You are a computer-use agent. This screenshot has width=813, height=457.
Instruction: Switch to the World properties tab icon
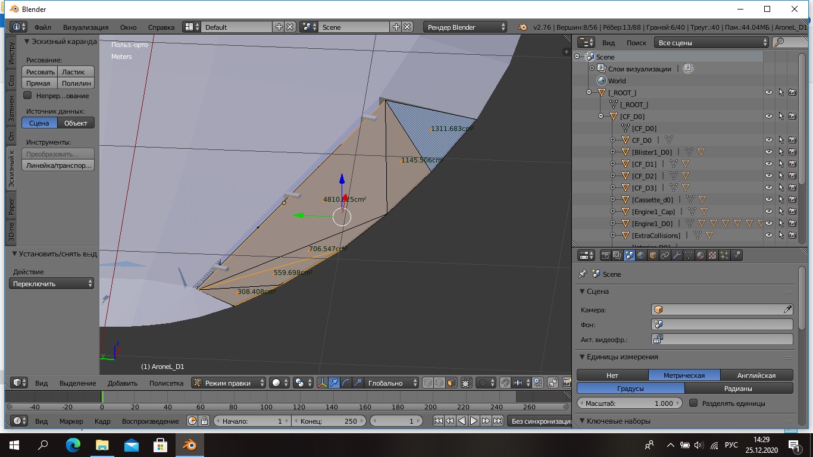pyautogui.click(x=641, y=255)
